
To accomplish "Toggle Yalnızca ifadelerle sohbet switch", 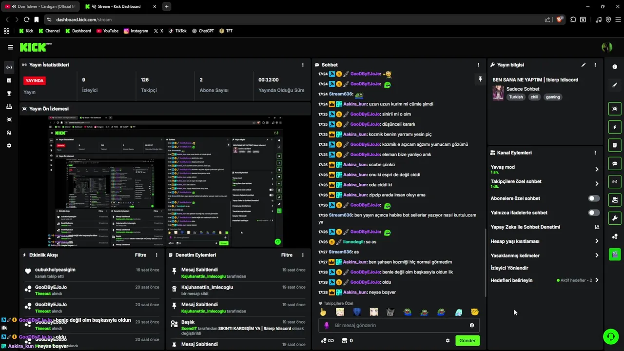I will [x=594, y=213].
